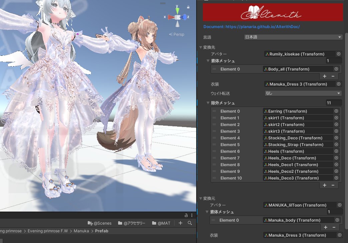Click the 変換先 素体メッシュ size field showing 1
This screenshot has width=348, height=243.
click(x=334, y=61)
